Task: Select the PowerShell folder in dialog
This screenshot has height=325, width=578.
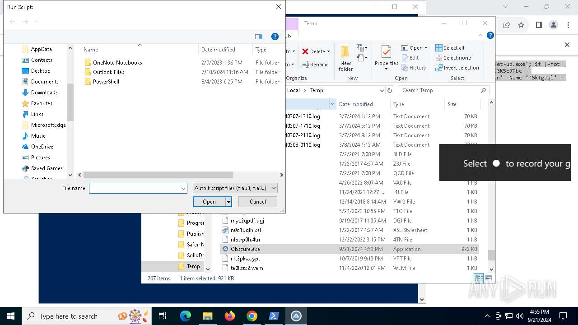Action: click(106, 82)
